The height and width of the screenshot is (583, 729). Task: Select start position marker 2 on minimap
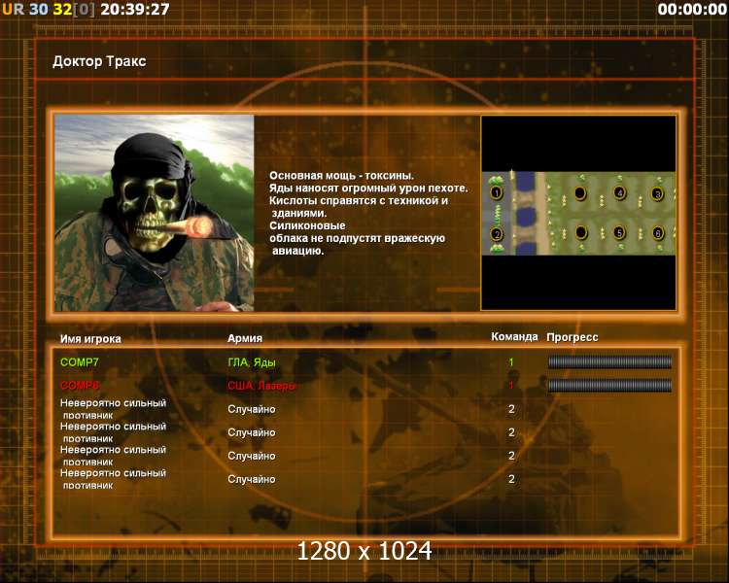pos(497,233)
